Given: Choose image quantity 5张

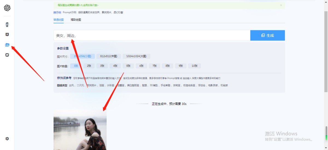Looking at the screenshot, I should click(128, 66).
